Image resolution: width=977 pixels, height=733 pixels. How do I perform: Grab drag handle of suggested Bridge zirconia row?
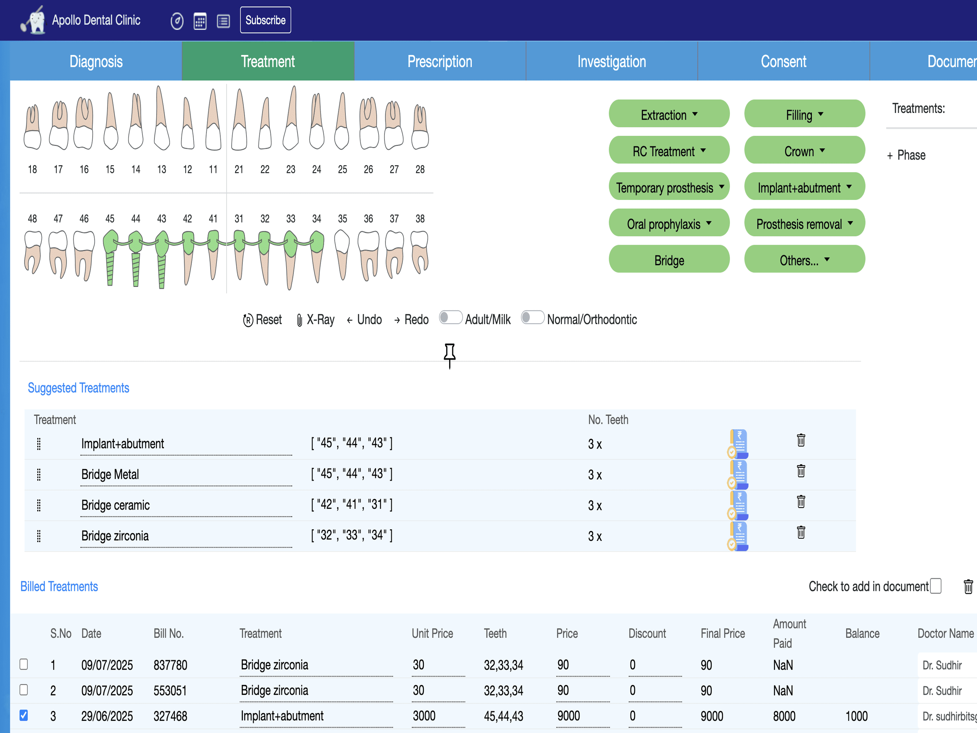(x=39, y=536)
